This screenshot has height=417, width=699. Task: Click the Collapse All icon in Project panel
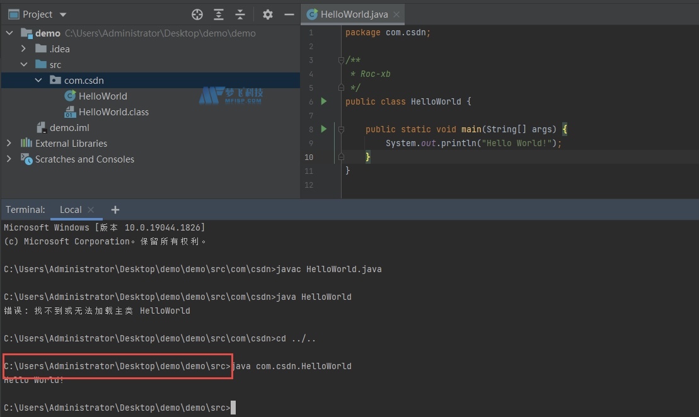pyautogui.click(x=240, y=14)
